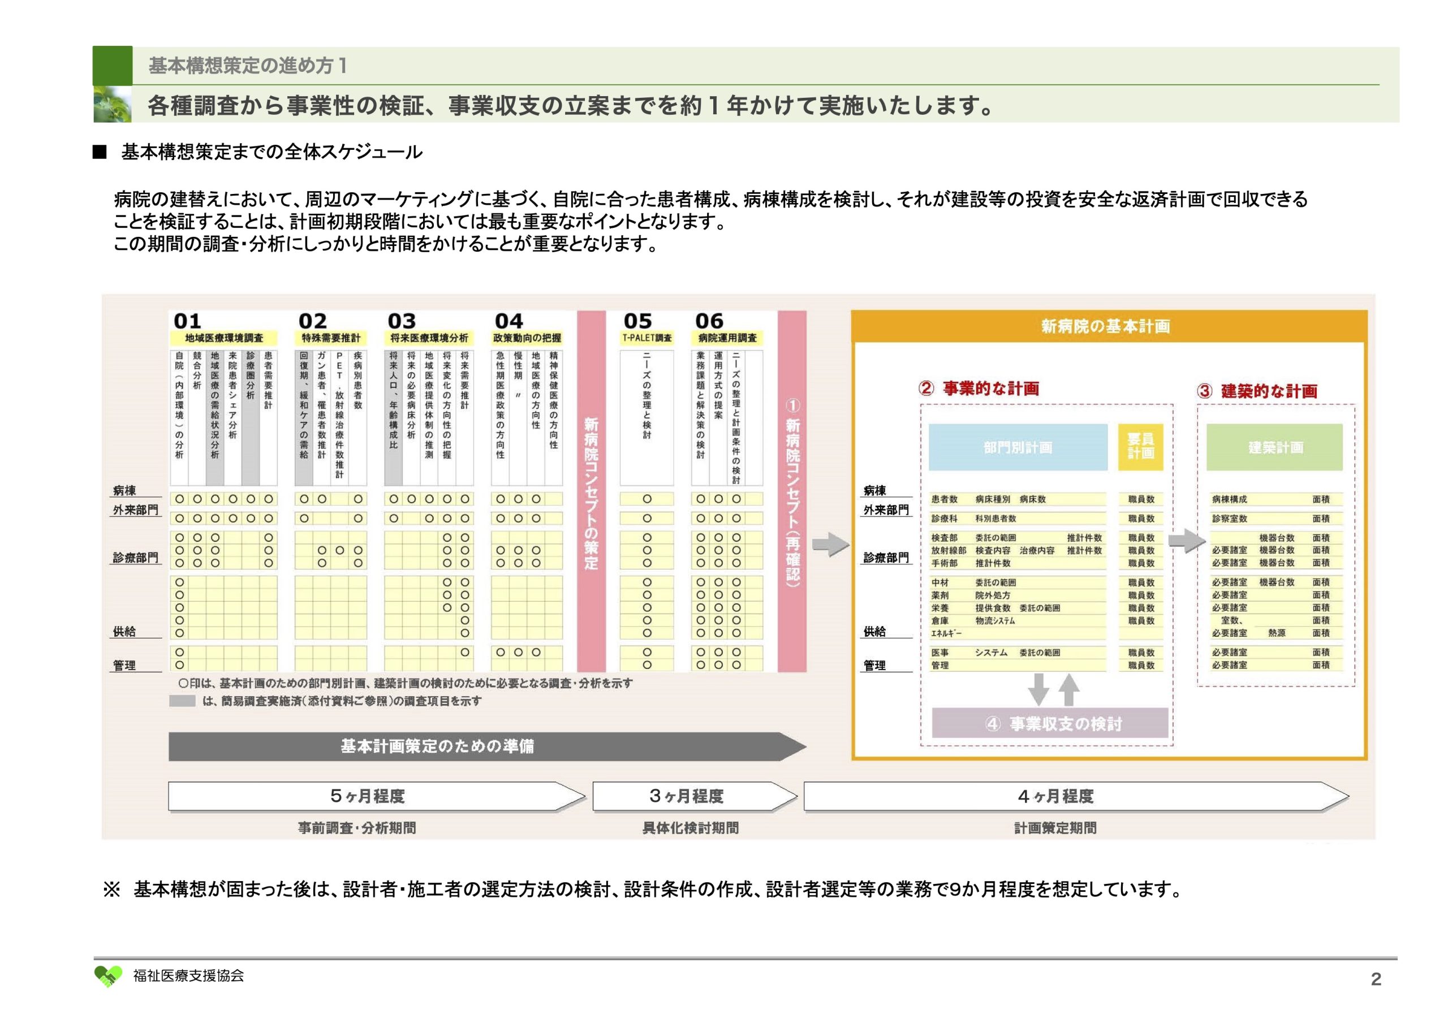Click the 02 特殊需要推計 heading

(x=330, y=329)
